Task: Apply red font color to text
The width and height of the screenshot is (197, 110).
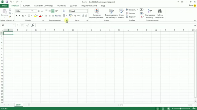Action: pos(40,16)
